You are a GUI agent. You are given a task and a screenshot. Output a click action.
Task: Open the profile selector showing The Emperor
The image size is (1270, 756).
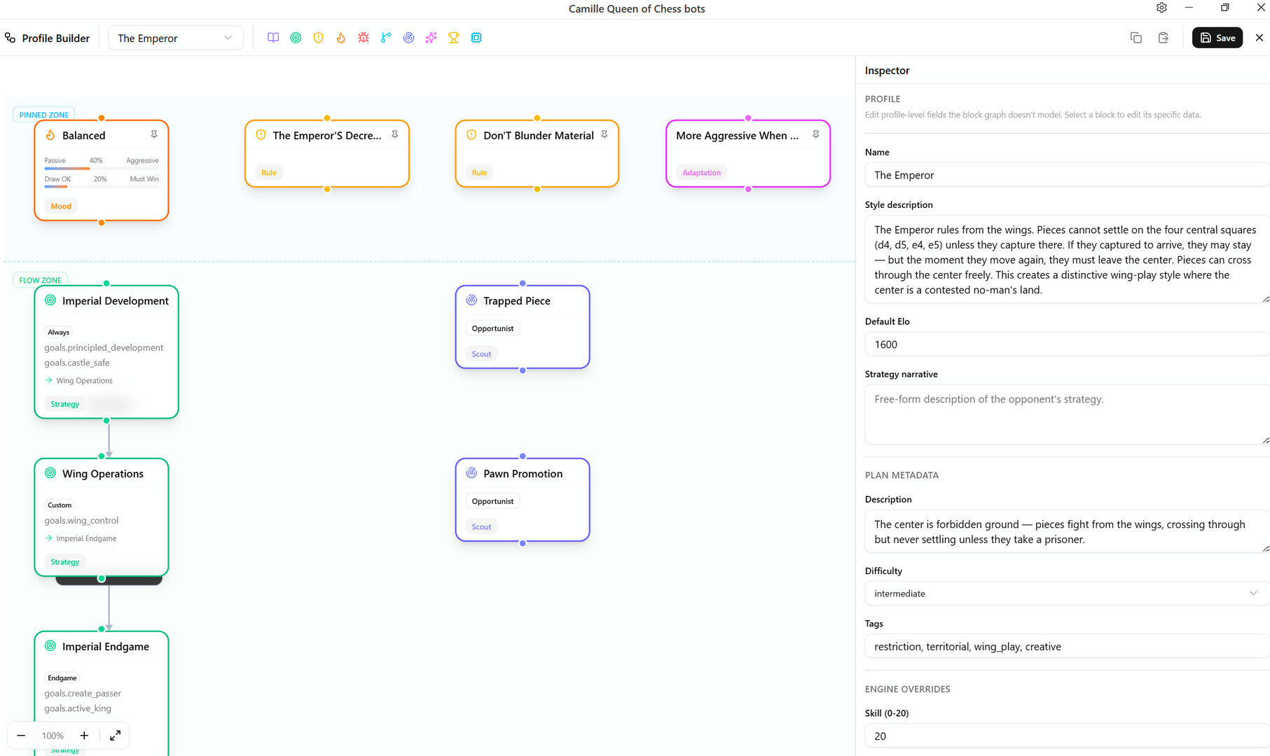176,38
